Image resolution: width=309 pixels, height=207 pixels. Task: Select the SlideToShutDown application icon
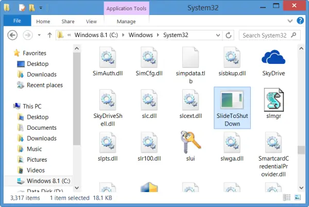(x=232, y=100)
